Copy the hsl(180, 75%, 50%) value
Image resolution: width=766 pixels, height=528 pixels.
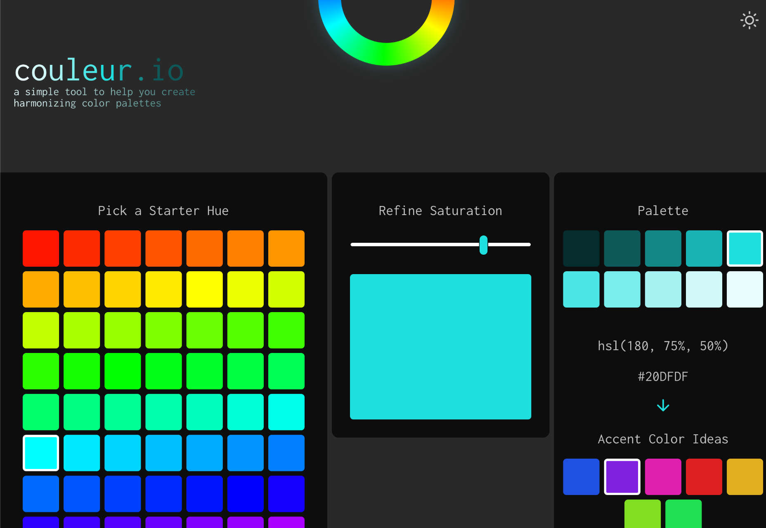tap(663, 346)
